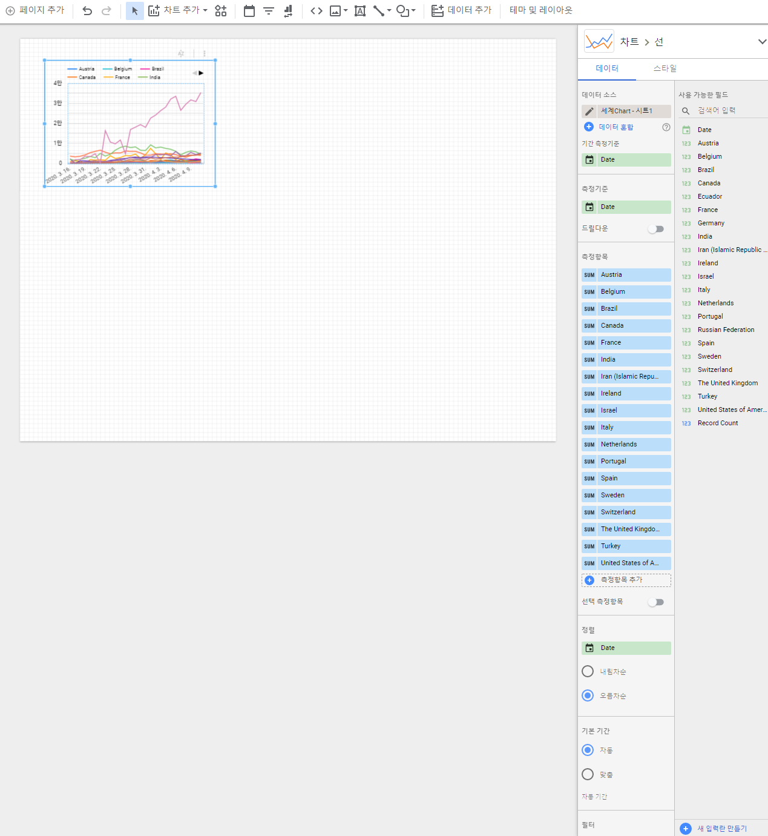This screenshot has width=768, height=836.
Task: Click the field search magnifier icon
Action: [686, 111]
